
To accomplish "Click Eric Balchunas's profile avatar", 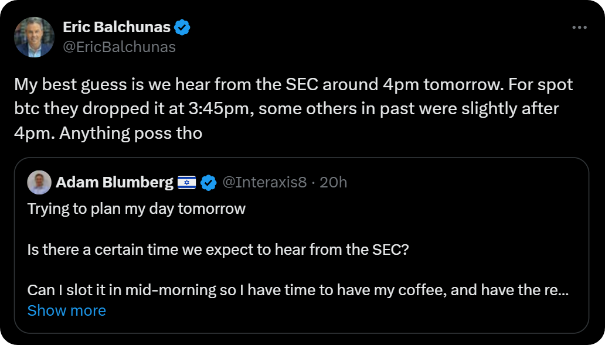I will coord(35,37).
